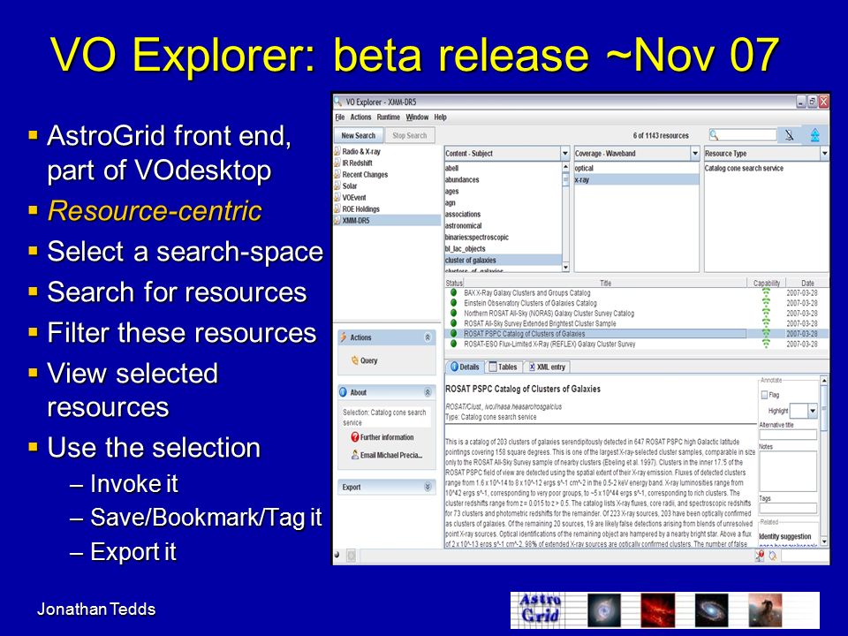848x636 pixels.
Task: Collapse the About panel
Action: [428, 392]
